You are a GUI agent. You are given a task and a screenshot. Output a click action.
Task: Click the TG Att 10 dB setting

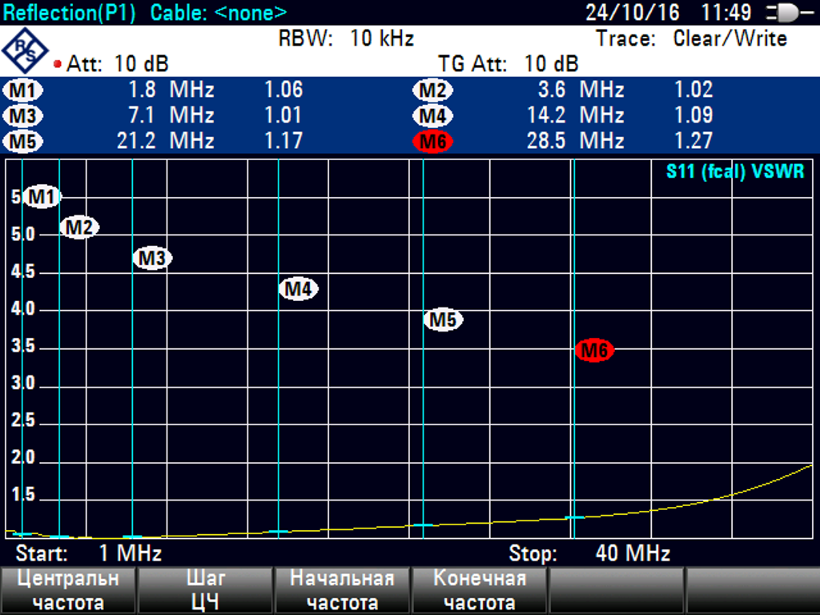[x=508, y=64]
